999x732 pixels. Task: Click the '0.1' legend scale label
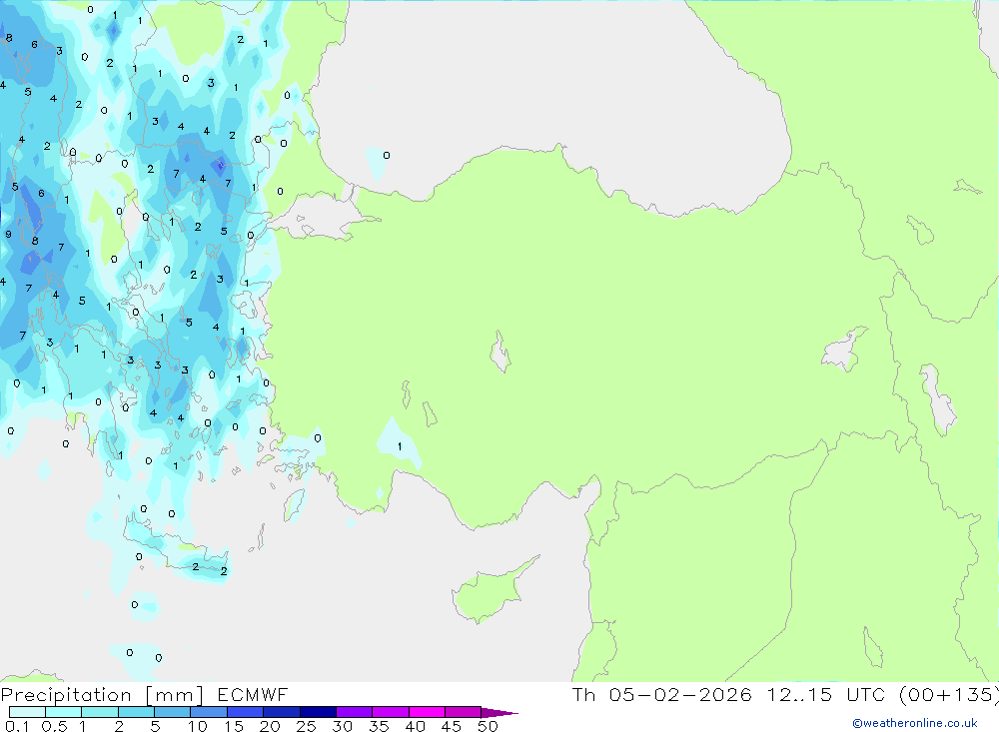click(x=17, y=726)
